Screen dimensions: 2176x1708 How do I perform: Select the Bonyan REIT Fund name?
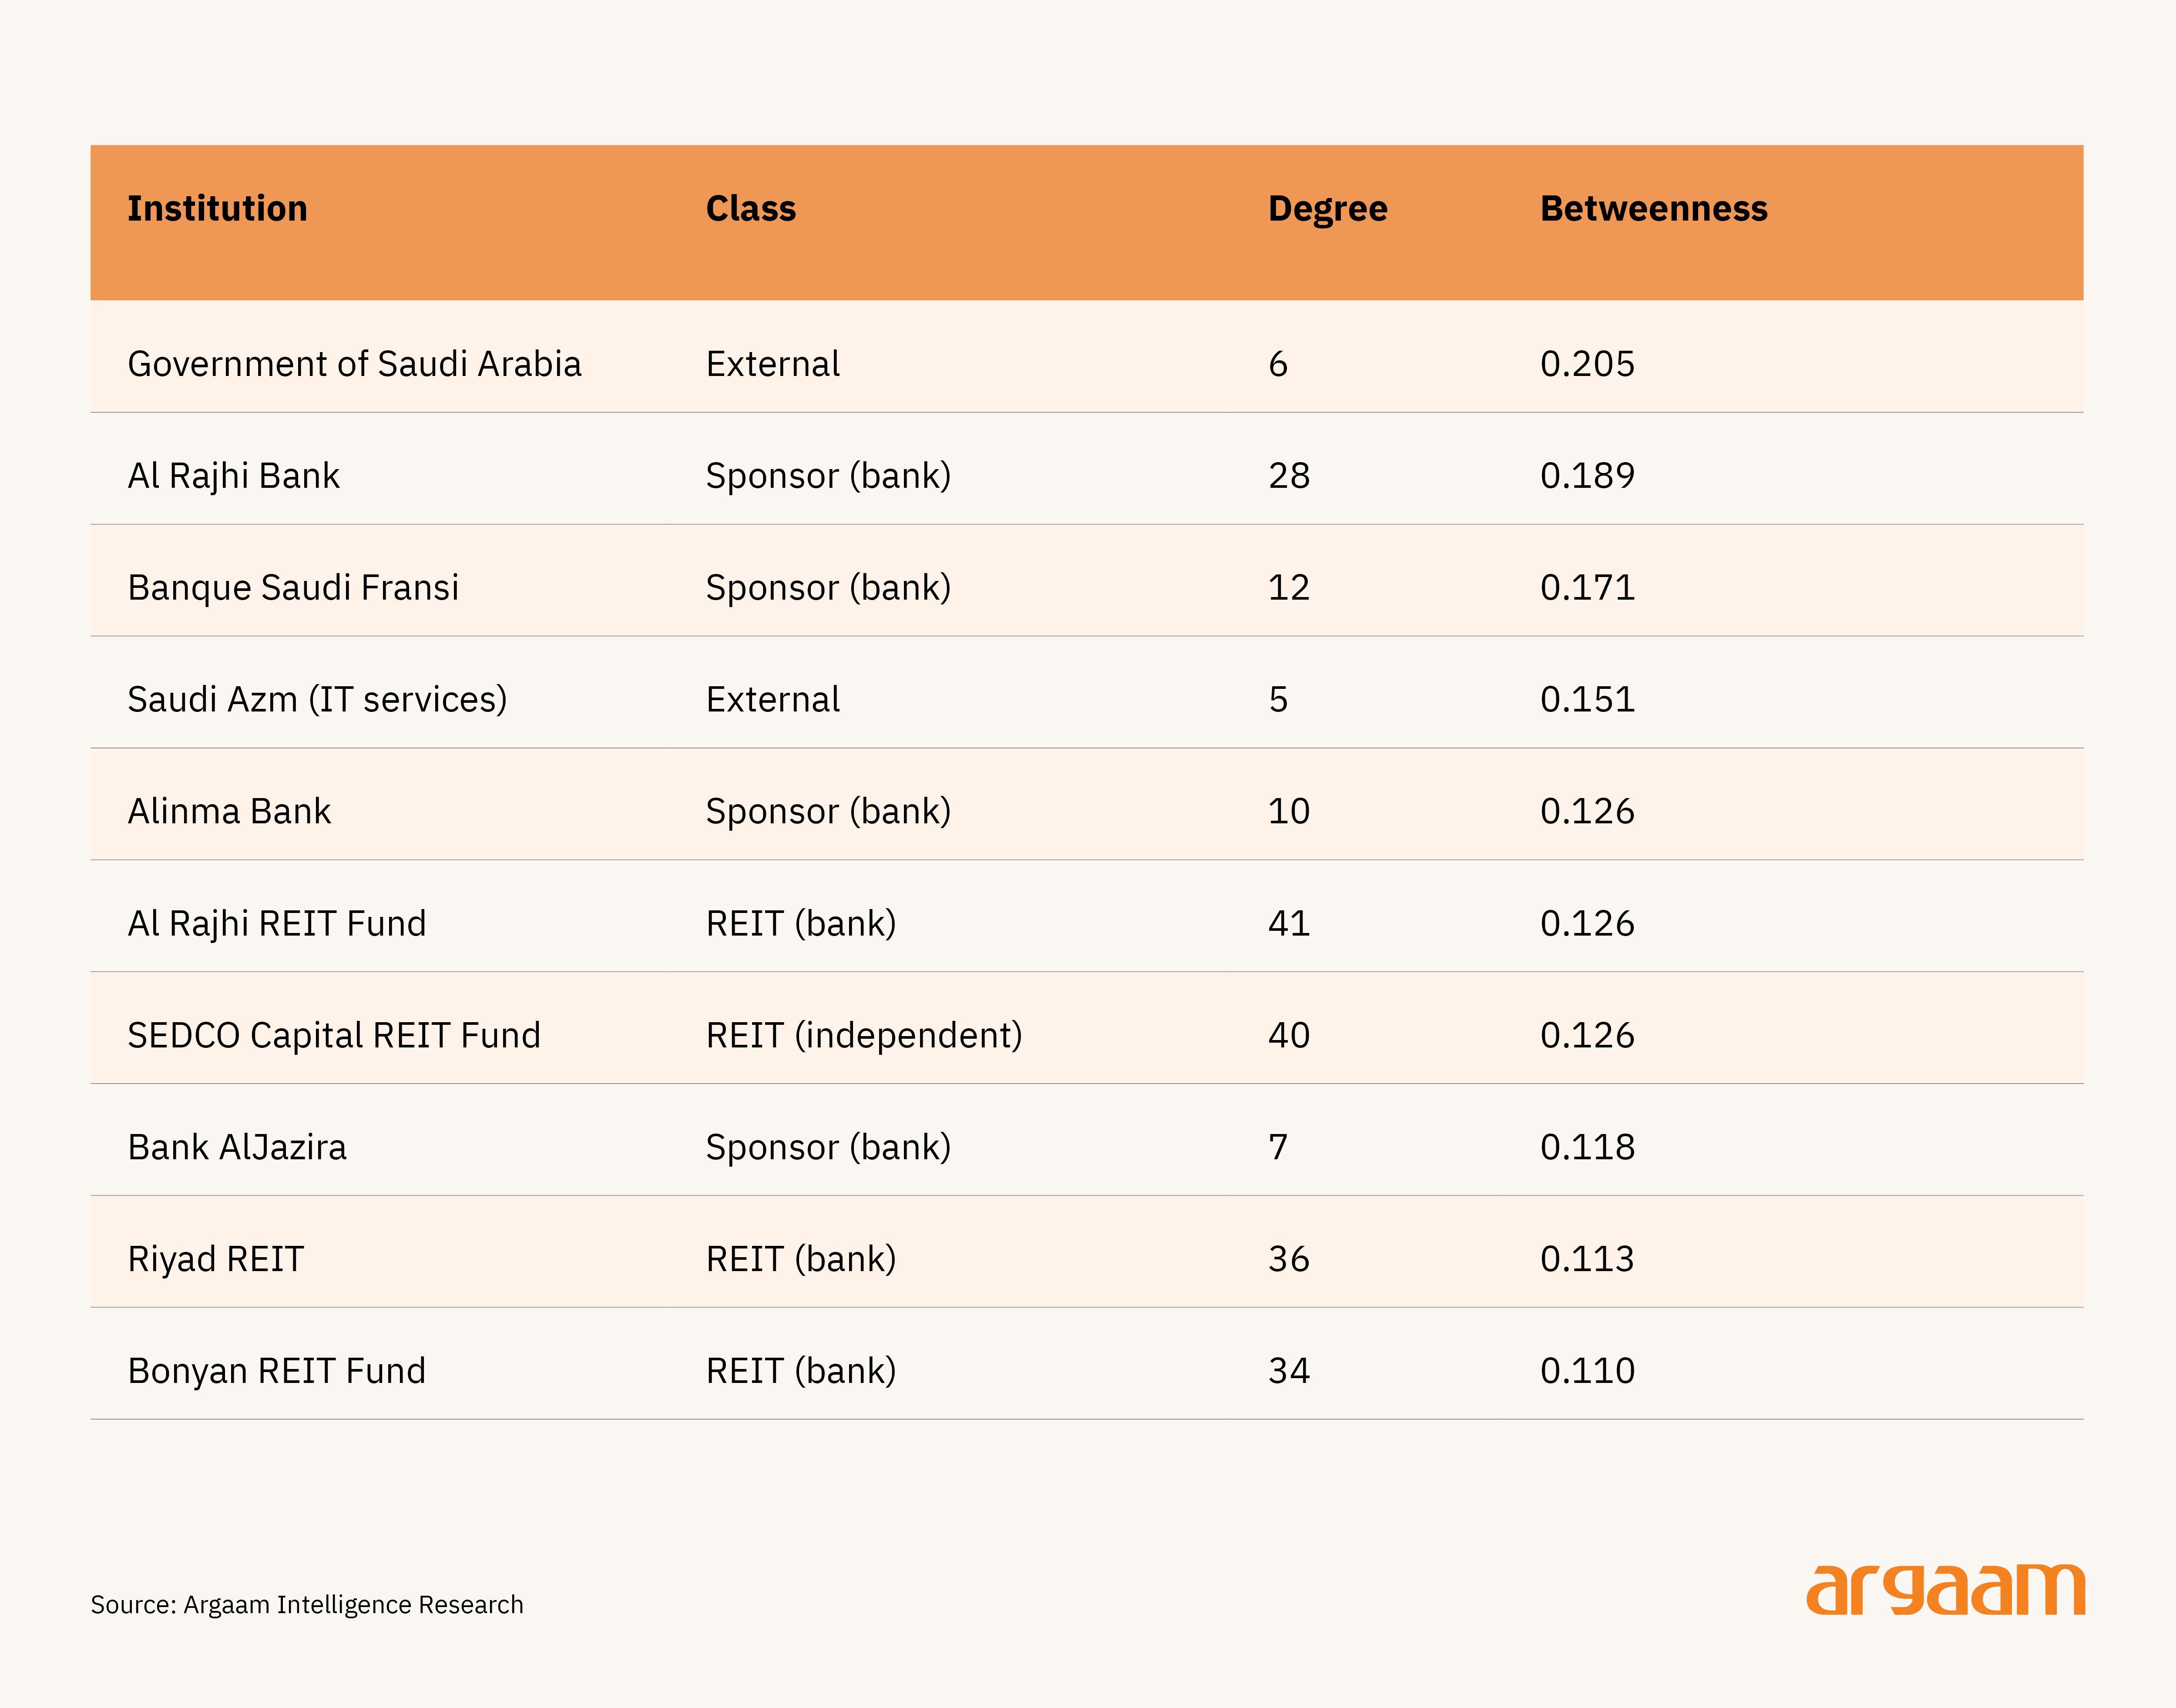[x=276, y=1371]
